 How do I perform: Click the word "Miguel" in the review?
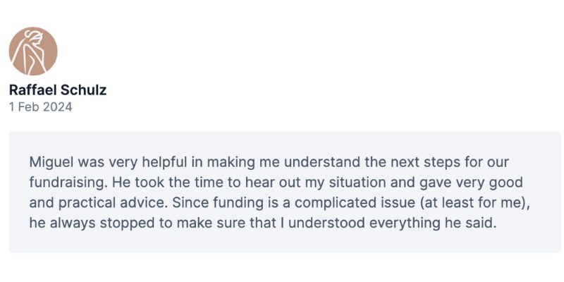click(x=51, y=160)
